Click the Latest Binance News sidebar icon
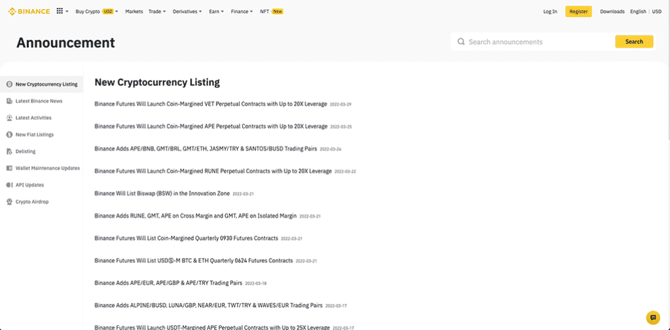This screenshot has height=330, width=670. [9, 101]
